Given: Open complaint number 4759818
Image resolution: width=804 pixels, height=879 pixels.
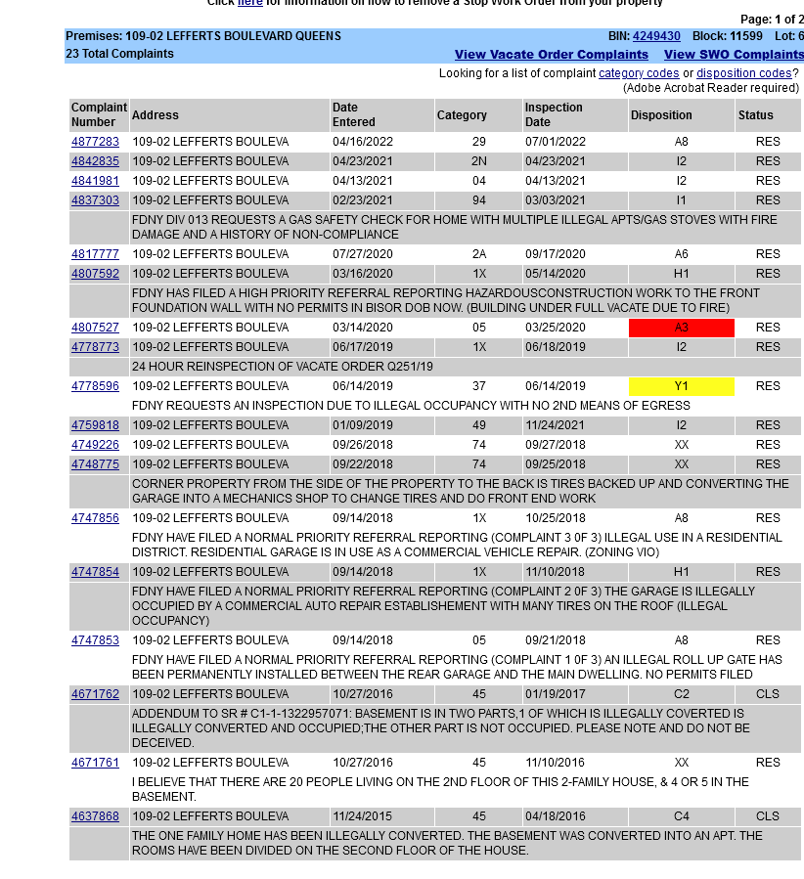Looking at the screenshot, I should tap(95, 426).
